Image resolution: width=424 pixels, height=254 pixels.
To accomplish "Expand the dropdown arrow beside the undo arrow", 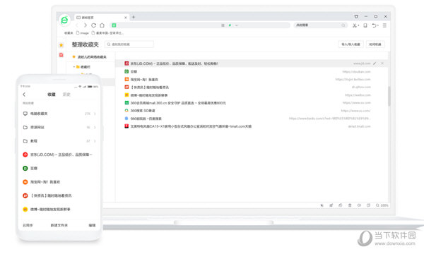I will pos(378,25).
